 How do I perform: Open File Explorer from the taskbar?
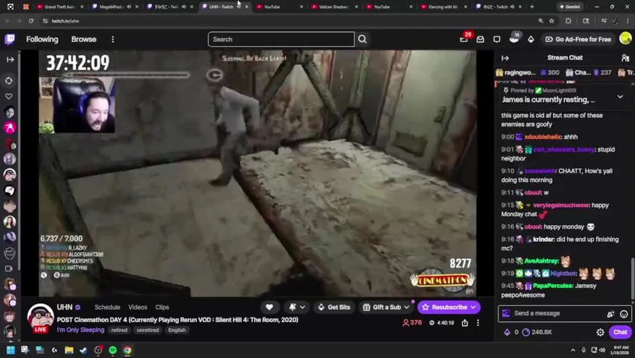[69, 350]
